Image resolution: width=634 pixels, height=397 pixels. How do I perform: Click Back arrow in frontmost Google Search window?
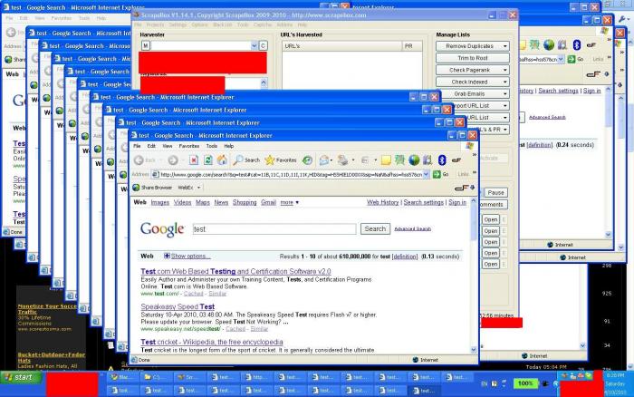[x=139, y=160]
